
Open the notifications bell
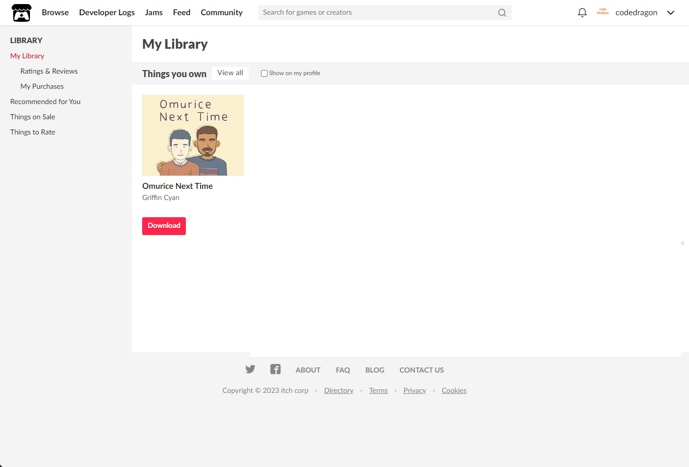point(582,13)
